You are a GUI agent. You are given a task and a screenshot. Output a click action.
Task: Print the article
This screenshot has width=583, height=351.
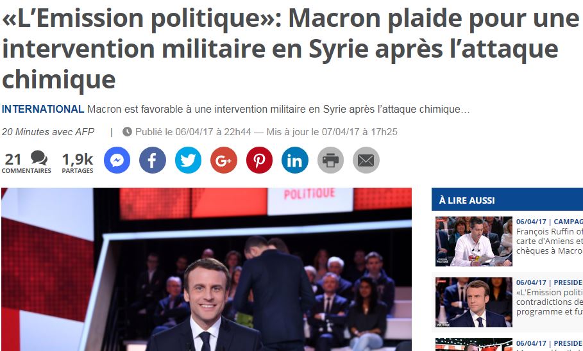330,160
